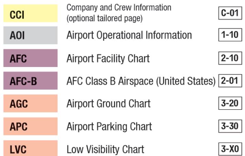Click the salmon AGC tag

tap(31, 103)
